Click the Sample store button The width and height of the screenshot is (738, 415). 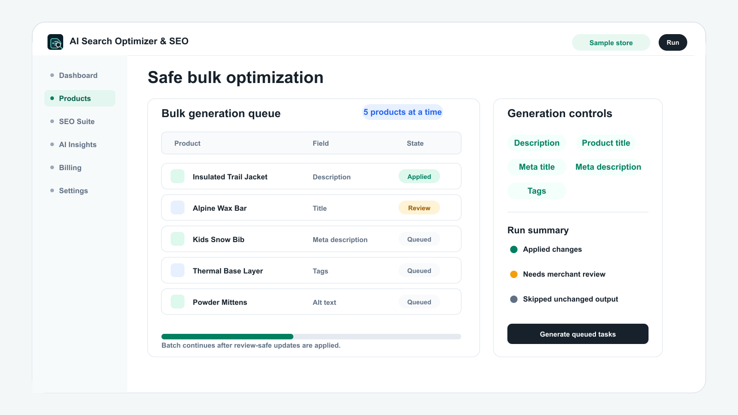(611, 42)
